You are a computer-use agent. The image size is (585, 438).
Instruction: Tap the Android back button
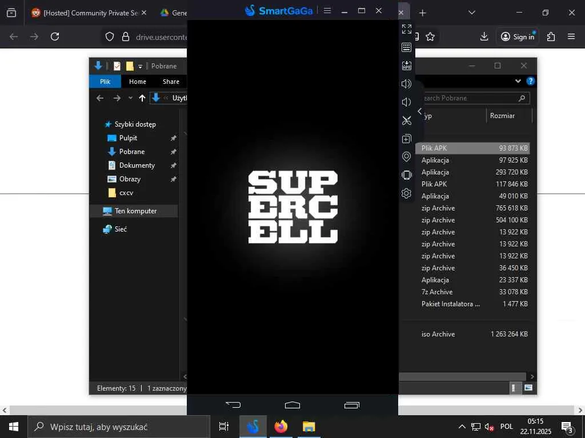click(233, 405)
